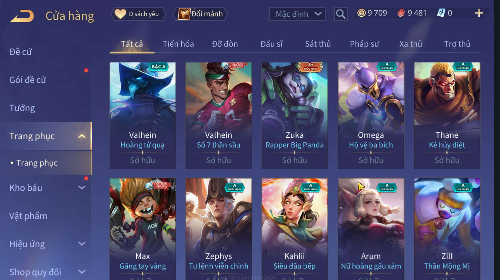Open the Arum Nữ hoàng gấu xám skin
Image resolution: width=500 pixels, height=280 pixels.
coord(371,229)
